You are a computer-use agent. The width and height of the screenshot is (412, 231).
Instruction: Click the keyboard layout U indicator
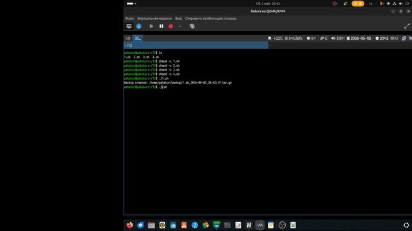(394, 38)
